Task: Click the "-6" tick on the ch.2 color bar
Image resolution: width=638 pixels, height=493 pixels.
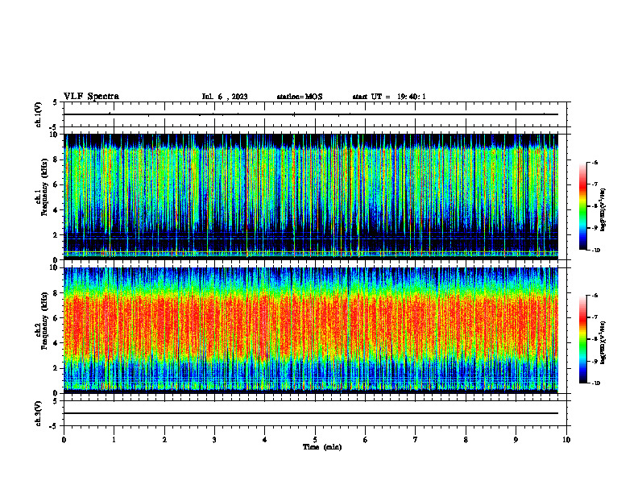Action: point(594,296)
